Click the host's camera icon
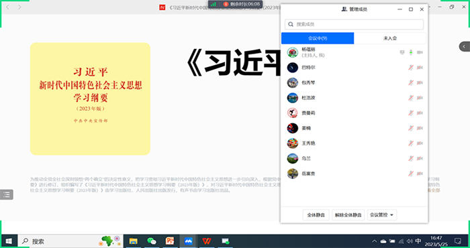Viewport: 470px width, 248px height. 420,52
